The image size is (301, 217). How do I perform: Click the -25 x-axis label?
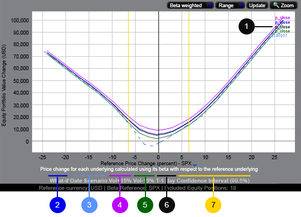(x=42, y=157)
